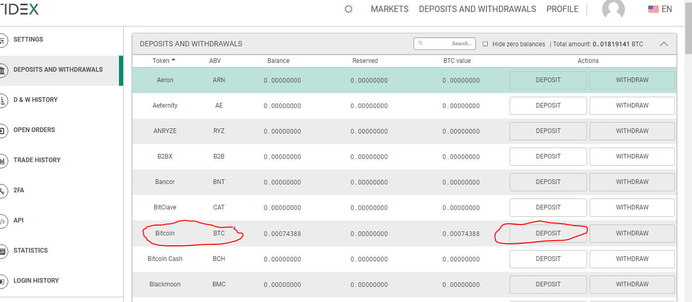
Task: Click WITHDRAW for Bitcoin
Action: click(x=632, y=233)
